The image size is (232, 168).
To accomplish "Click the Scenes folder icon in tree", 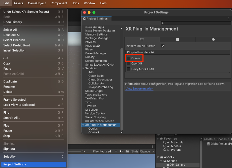I will (165, 161).
